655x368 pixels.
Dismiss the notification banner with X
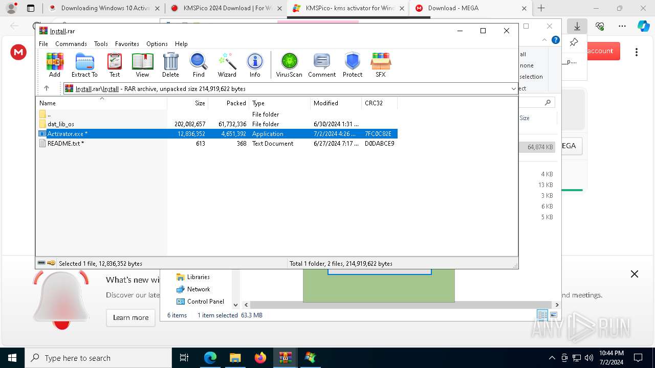pyautogui.click(x=635, y=274)
